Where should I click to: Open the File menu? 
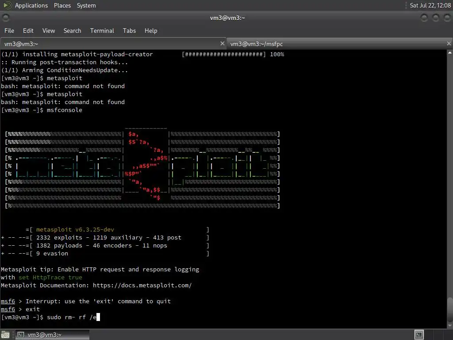[x=9, y=31]
